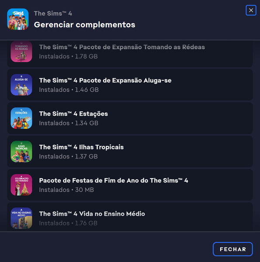Click the Aluga-se expansion pack icon

(x=21, y=85)
